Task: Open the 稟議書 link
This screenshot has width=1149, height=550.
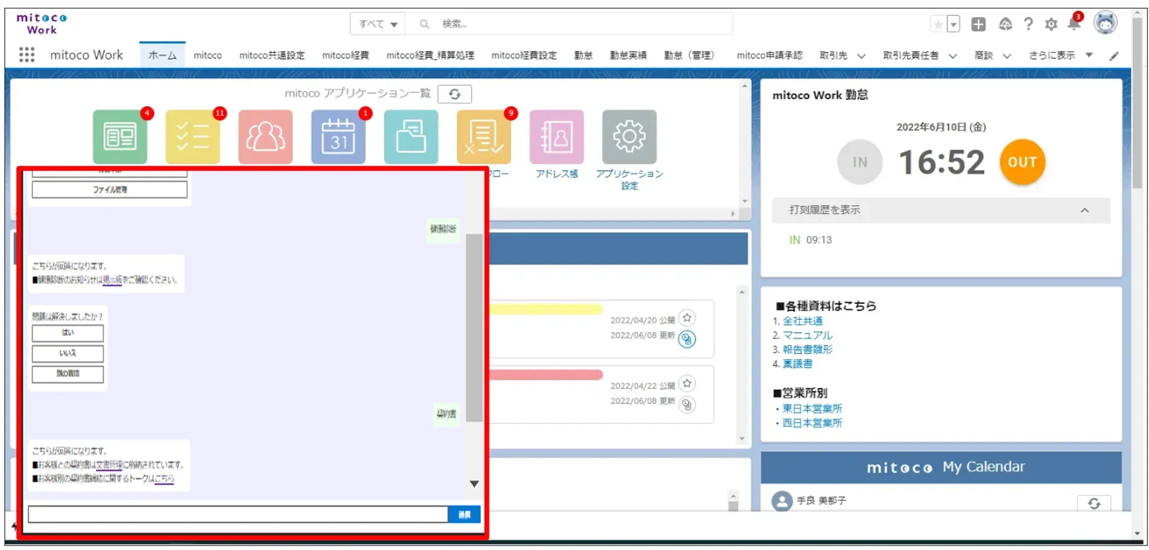Action: point(798,364)
